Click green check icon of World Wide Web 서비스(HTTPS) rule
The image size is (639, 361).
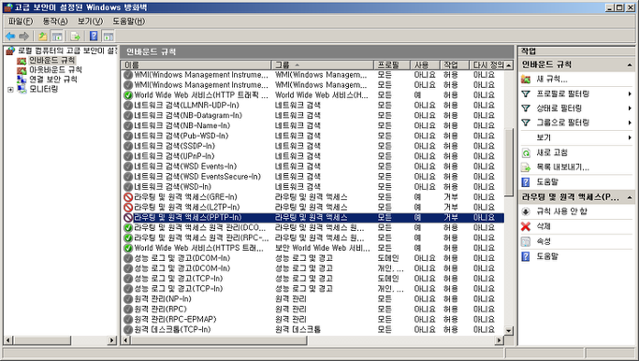(x=128, y=248)
